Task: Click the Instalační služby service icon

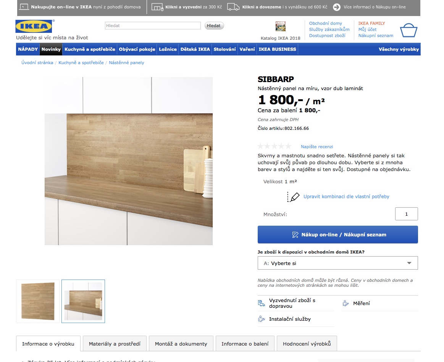Action: (x=261, y=319)
